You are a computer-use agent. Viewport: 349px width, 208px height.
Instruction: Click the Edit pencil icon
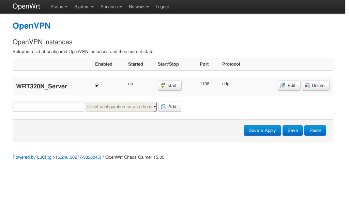283,86
